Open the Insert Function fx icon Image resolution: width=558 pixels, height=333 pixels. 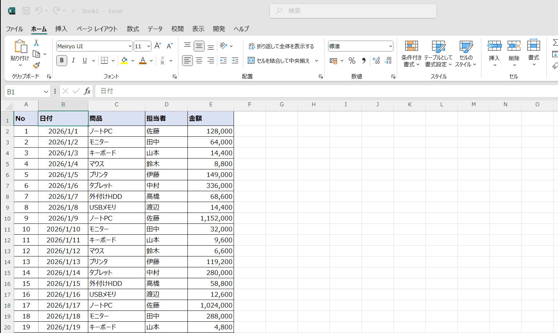(x=87, y=91)
